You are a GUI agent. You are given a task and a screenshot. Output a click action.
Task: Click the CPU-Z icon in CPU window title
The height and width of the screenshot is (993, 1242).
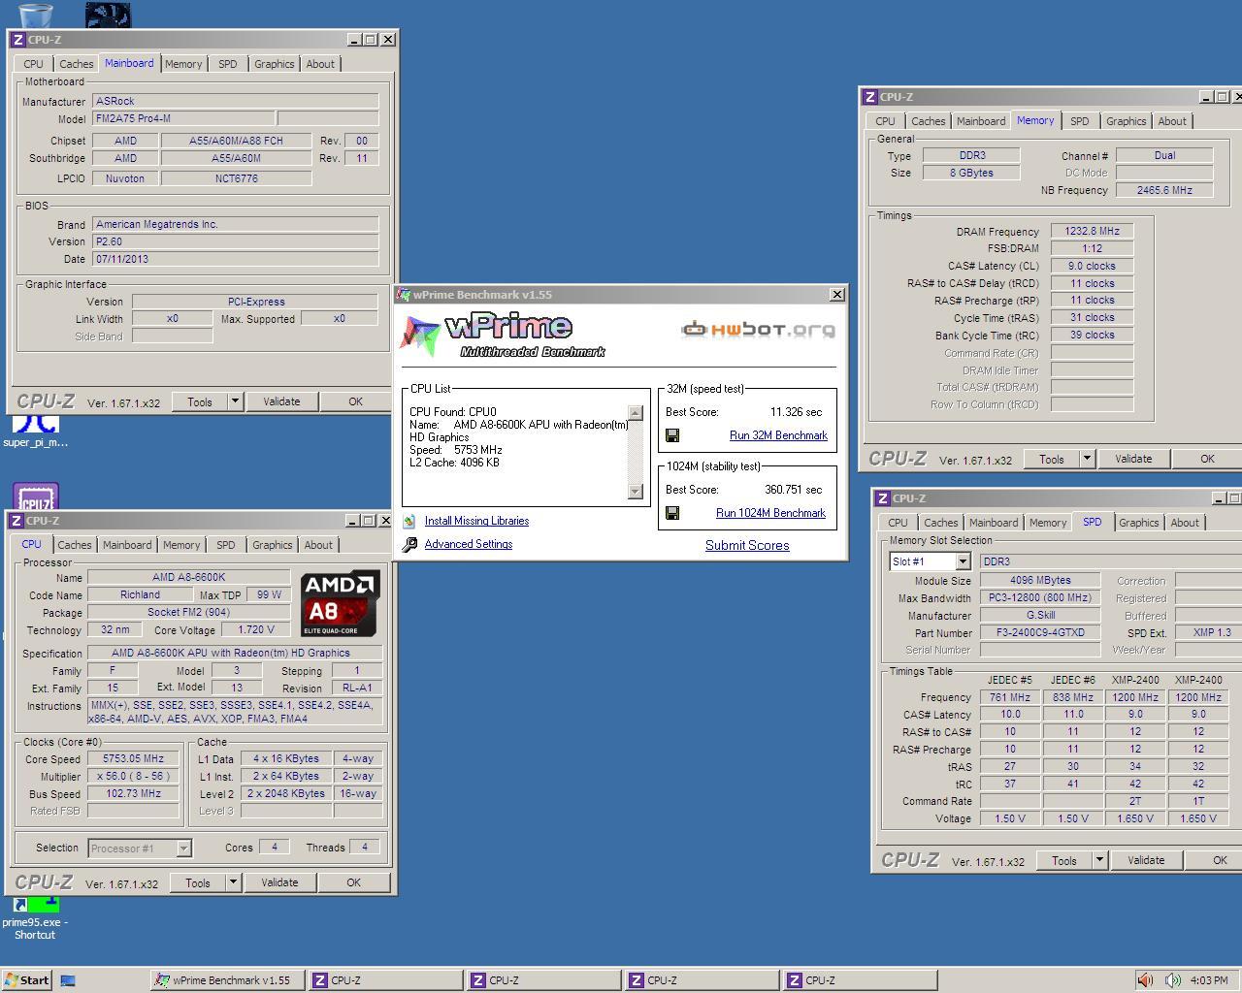pyautogui.click(x=18, y=521)
